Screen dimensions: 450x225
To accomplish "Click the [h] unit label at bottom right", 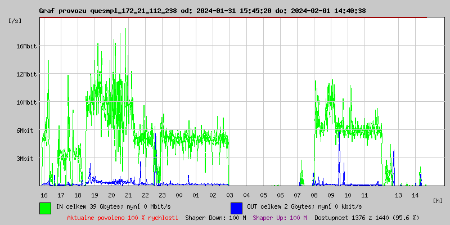I will [438, 200].
